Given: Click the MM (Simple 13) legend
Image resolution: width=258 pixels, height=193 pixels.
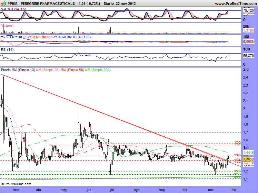Looking at the screenshot, I should pyautogui.click(x=23, y=70).
